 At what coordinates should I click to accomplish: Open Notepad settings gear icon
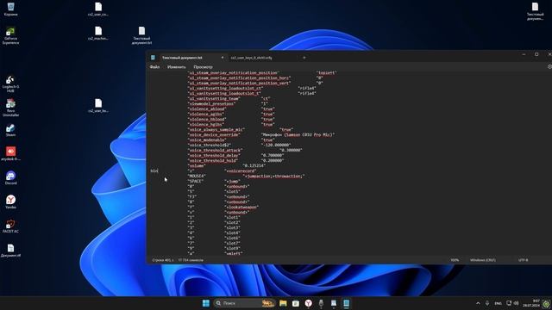pyautogui.click(x=549, y=66)
